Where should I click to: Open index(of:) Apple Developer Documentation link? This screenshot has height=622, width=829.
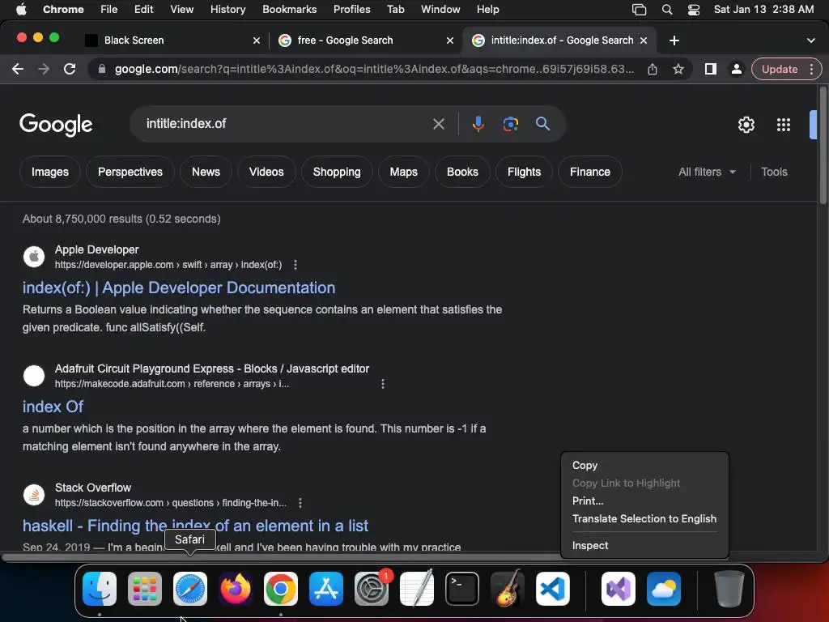(179, 288)
